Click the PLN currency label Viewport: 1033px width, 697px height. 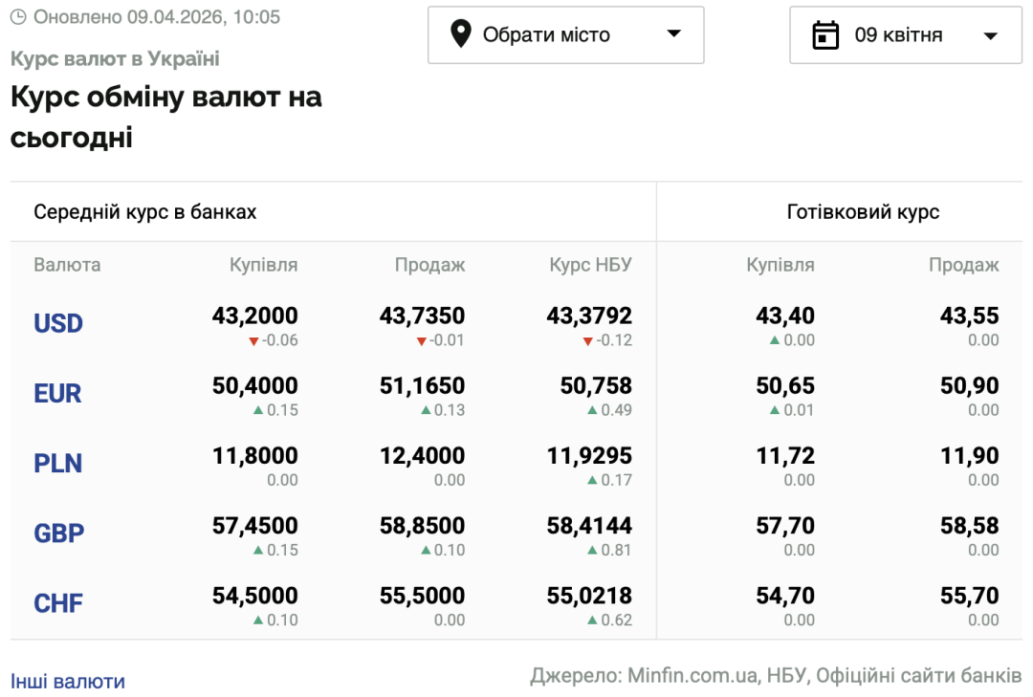coord(57,463)
